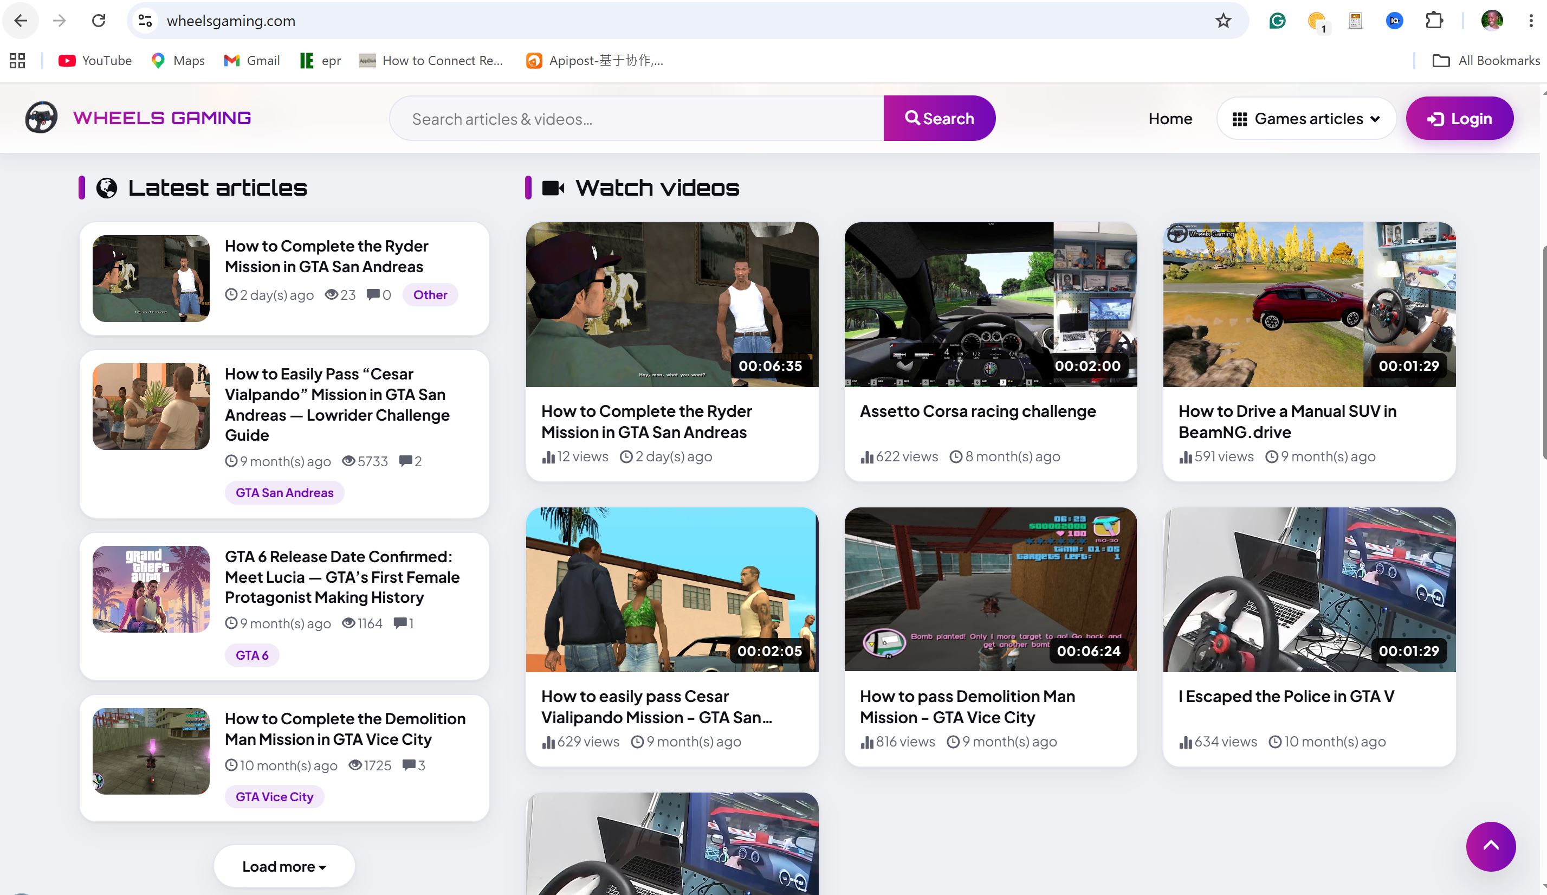Click the clock icon on Ryder Mission article
Viewport: 1547px width, 895px height.
pyautogui.click(x=231, y=294)
